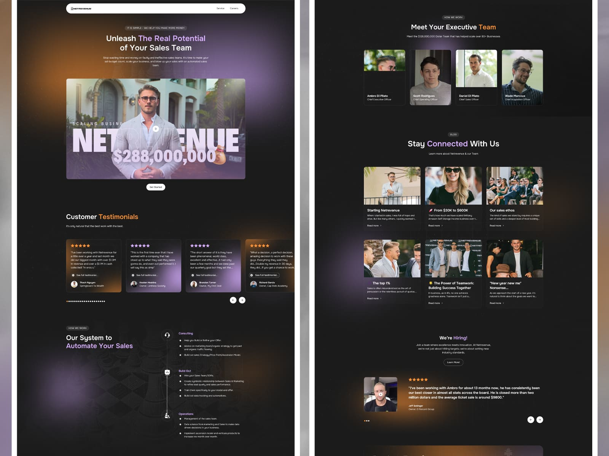Click the Build Out step icon
The image size is (609, 456).
[167, 372]
